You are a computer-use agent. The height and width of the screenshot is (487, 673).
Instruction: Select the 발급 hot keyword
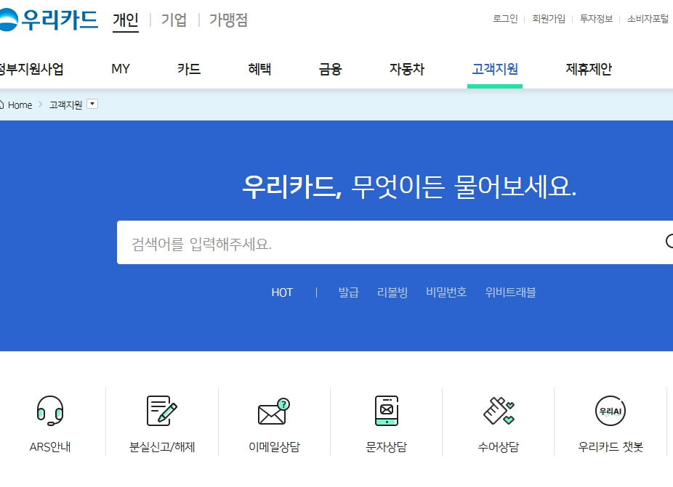(349, 292)
